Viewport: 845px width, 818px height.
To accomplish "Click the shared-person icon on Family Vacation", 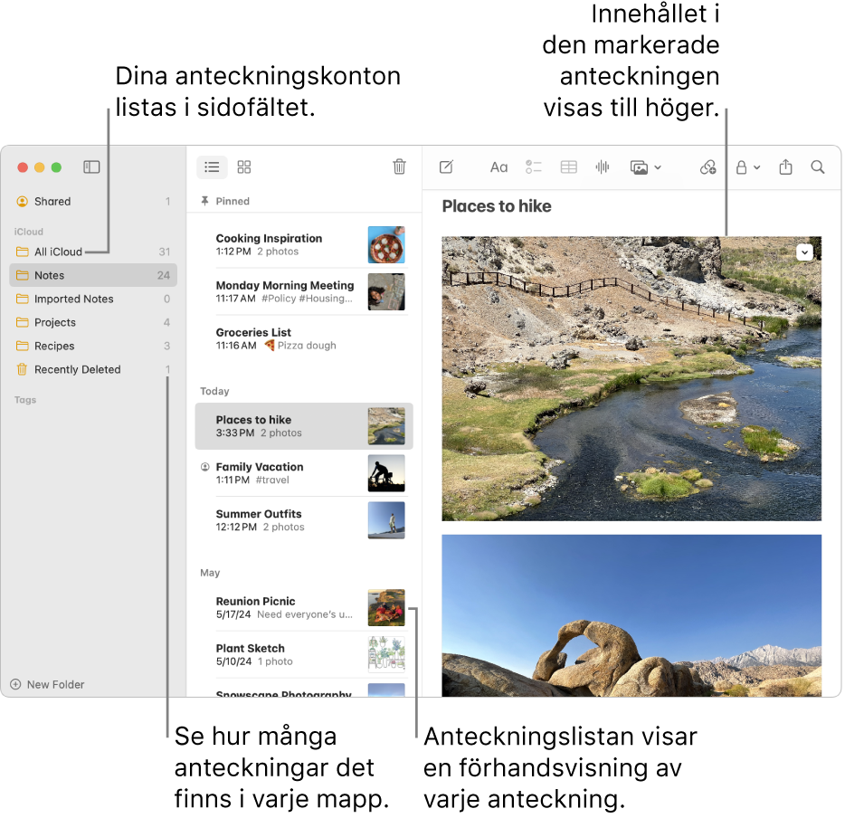I will (x=204, y=467).
